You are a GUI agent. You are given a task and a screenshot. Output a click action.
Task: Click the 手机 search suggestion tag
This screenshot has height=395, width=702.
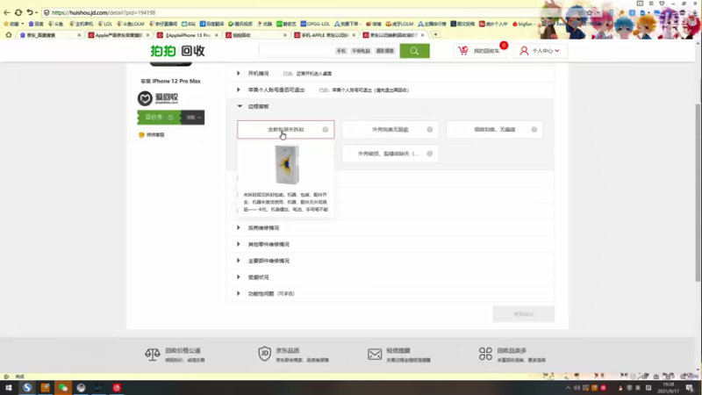click(x=341, y=51)
